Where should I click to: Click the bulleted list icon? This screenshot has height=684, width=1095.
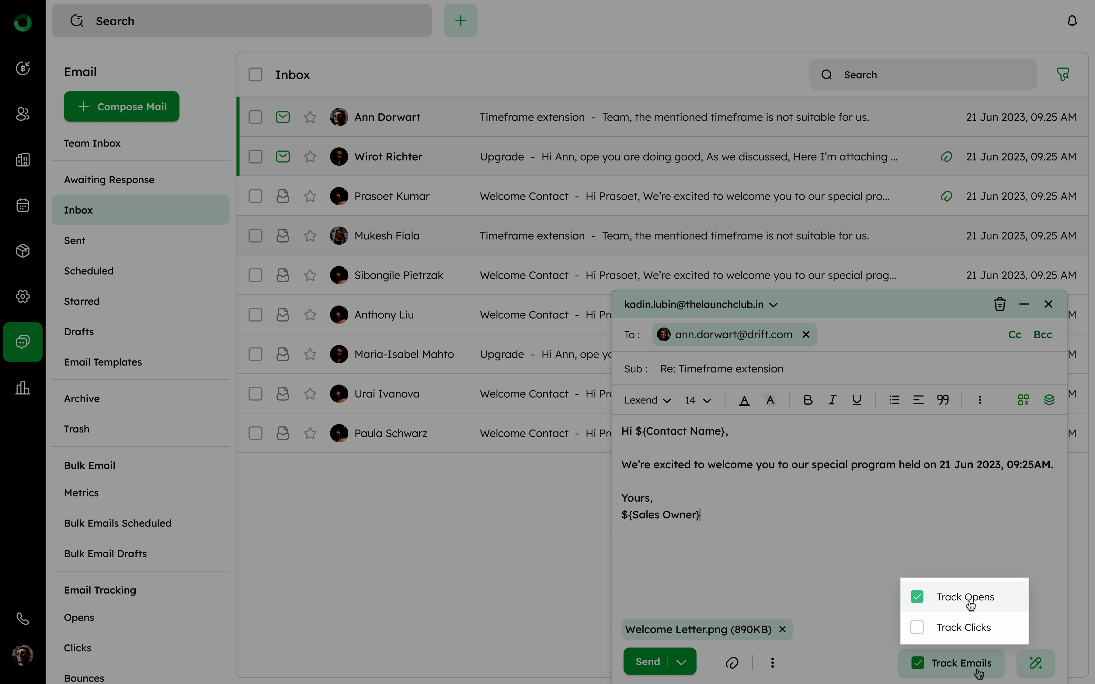point(894,400)
